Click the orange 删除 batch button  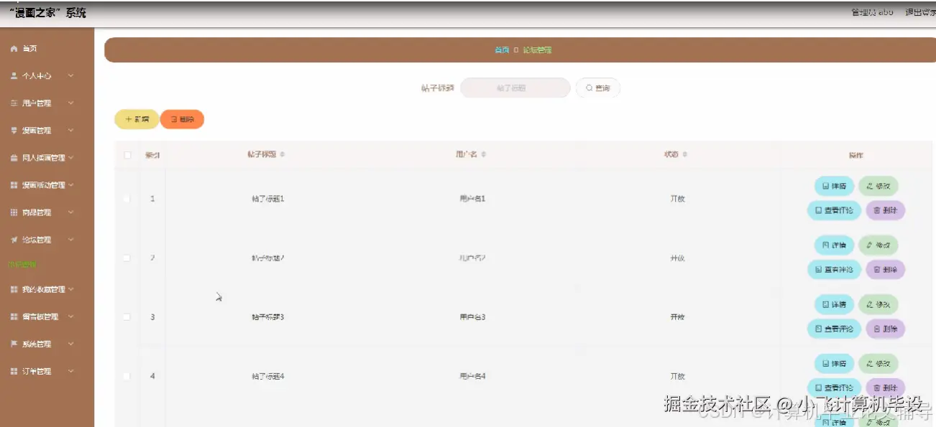point(182,119)
